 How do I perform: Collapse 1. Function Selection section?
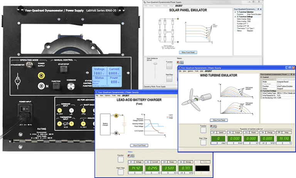tap(235, 12)
